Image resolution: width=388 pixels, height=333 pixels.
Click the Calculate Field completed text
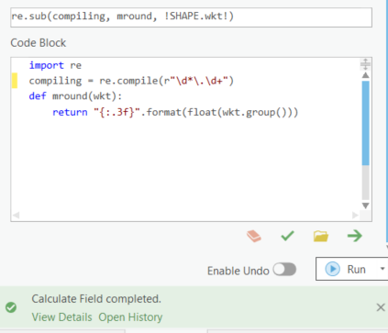pyautogui.click(x=96, y=299)
